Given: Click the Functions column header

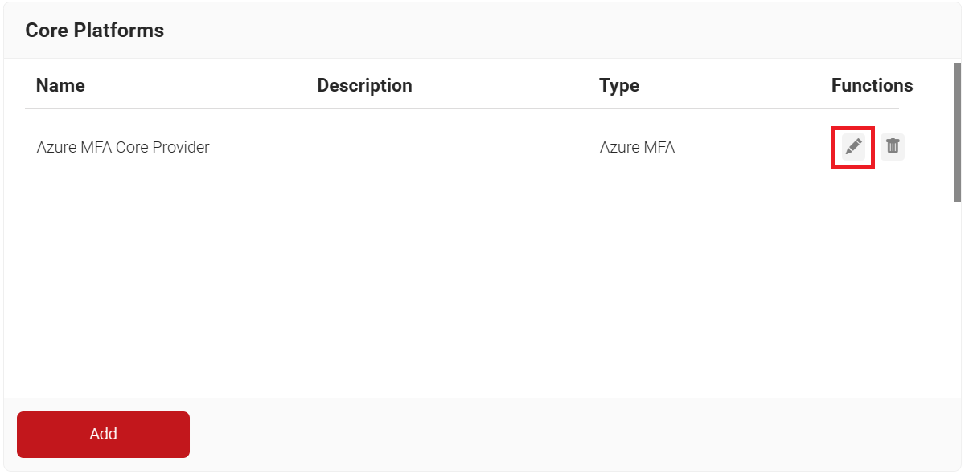Looking at the screenshot, I should tap(872, 85).
